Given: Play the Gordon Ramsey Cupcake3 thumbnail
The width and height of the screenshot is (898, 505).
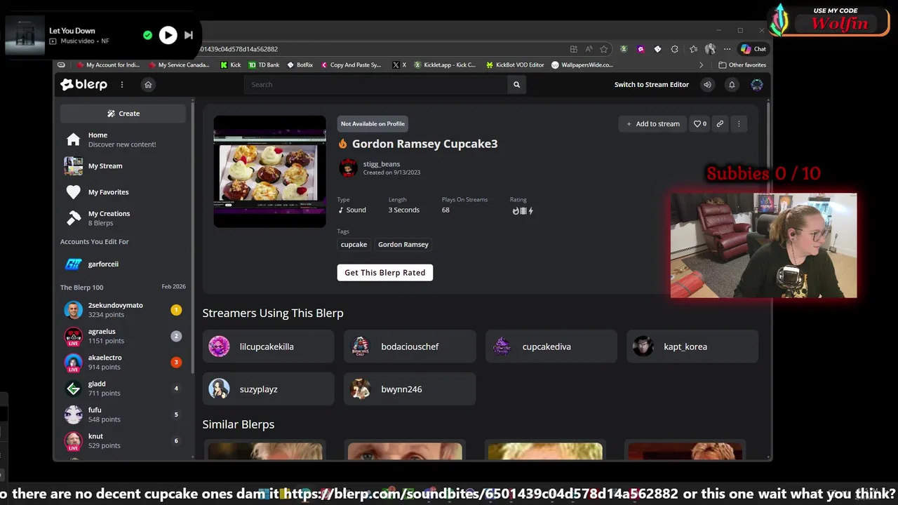Looking at the screenshot, I should tap(270, 171).
